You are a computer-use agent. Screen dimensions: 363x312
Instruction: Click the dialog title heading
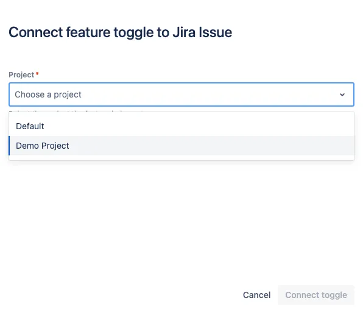click(x=121, y=32)
